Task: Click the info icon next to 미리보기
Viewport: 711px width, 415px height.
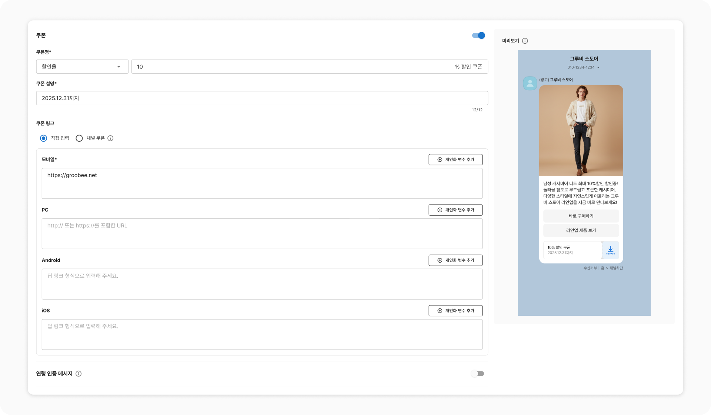Action: click(525, 41)
